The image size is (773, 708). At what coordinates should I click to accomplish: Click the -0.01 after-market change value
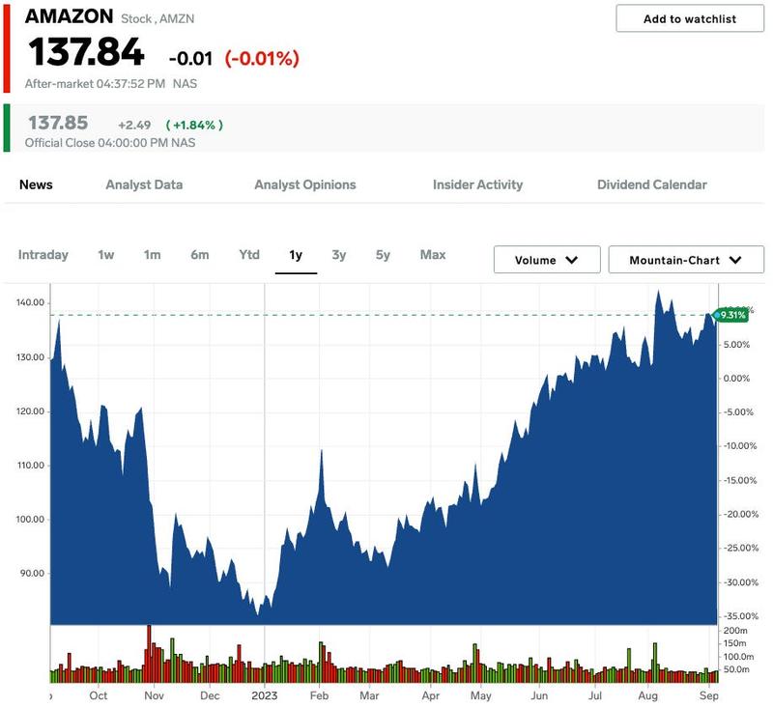pos(190,59)
